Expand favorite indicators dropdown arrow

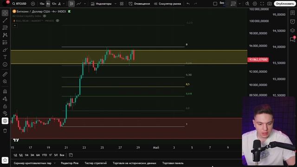click(x=116, y=4)
